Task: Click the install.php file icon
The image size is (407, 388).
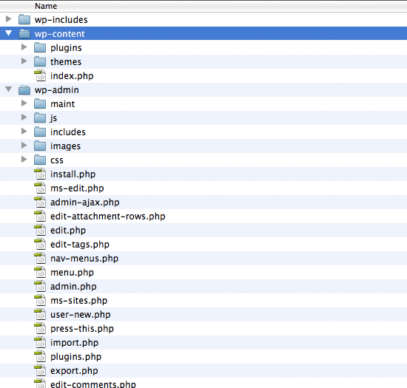Action: (40, 174)
